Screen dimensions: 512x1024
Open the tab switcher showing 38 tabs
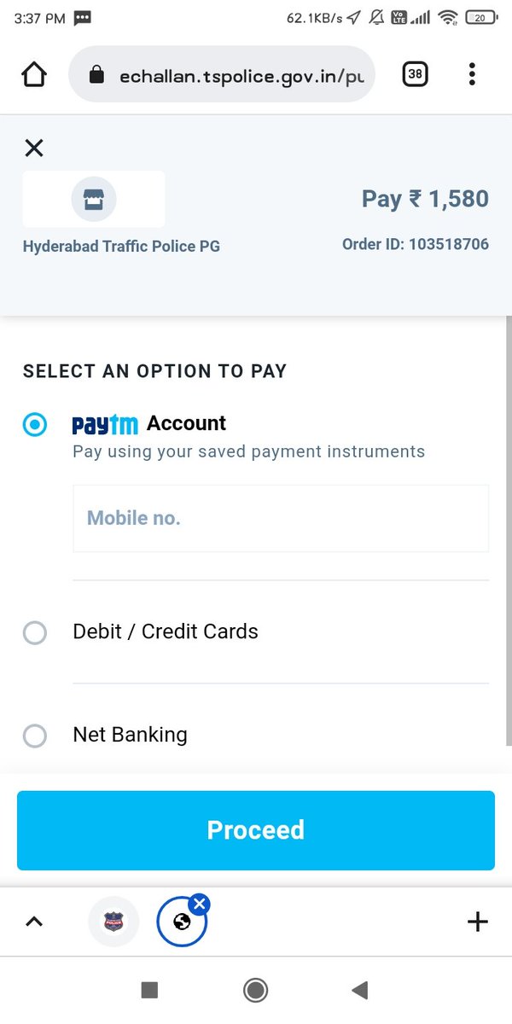pyautogui.click(x=415, y=74)
